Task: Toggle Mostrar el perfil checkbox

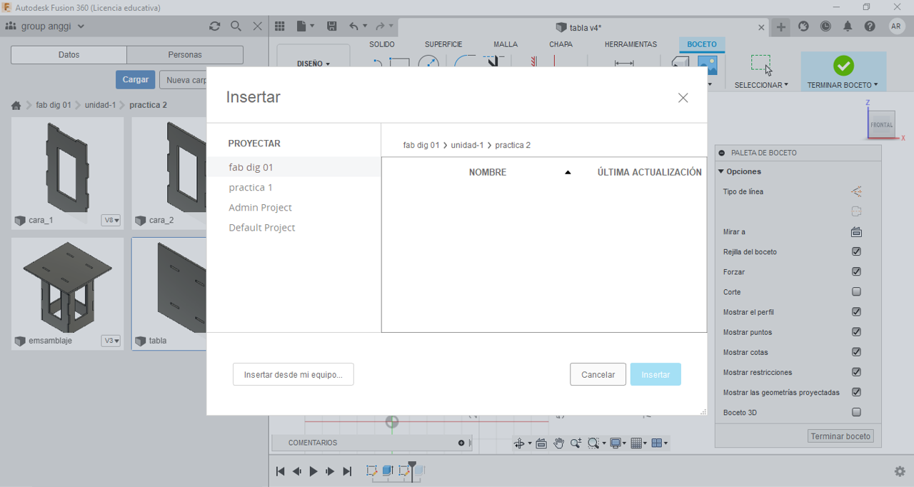Action: pos(856,312)
